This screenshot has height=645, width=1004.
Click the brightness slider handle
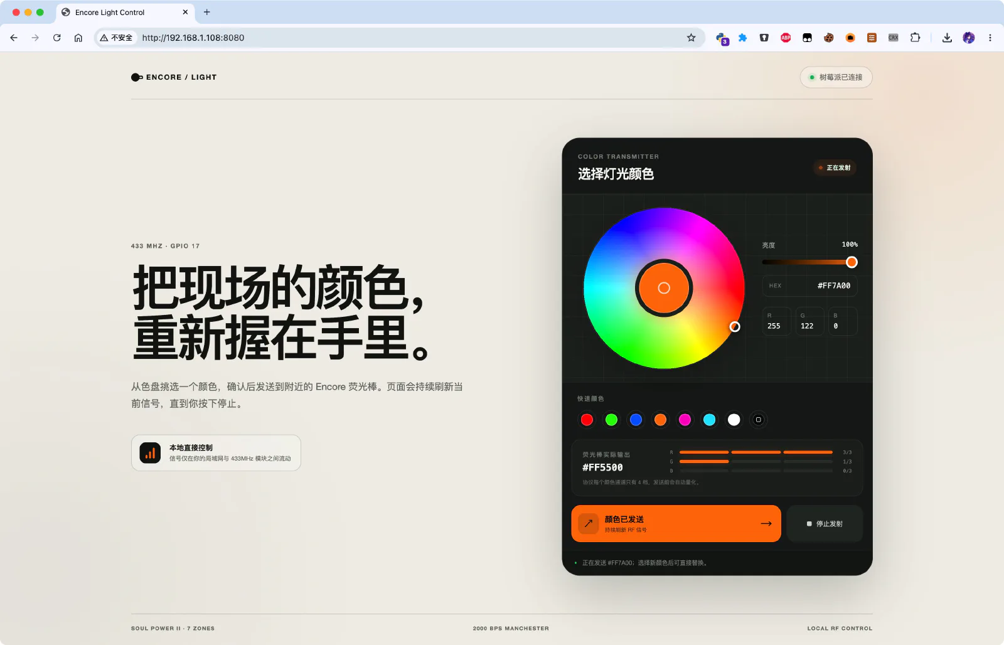852,262
